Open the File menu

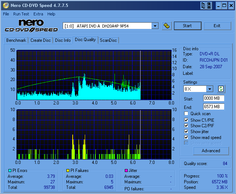click(6, 14)
